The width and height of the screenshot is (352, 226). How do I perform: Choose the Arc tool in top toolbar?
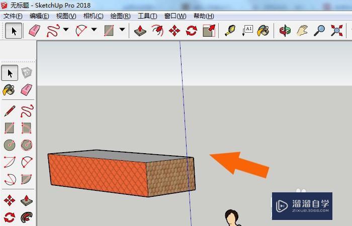(81, 31)
